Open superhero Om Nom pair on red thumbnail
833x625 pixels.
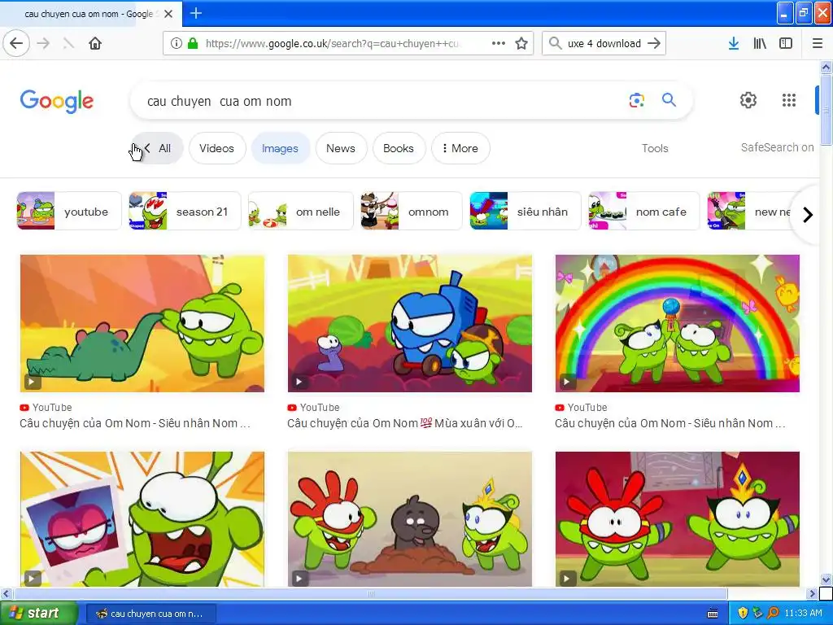678,518
